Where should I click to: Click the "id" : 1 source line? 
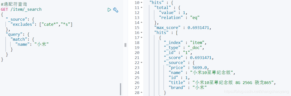(179, 78)
